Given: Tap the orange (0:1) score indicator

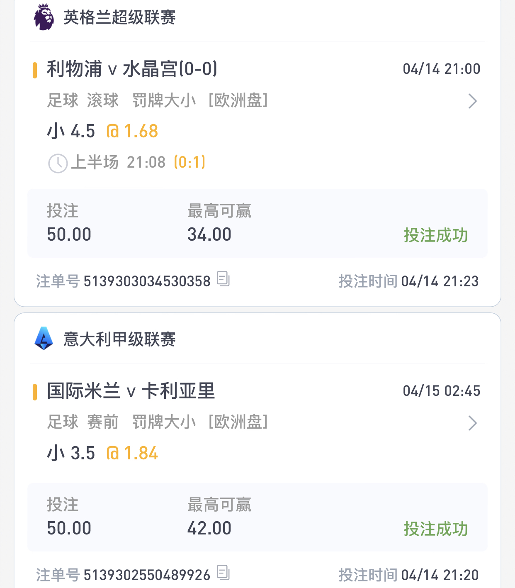Looking at the screenshot, I should point(189,162).
